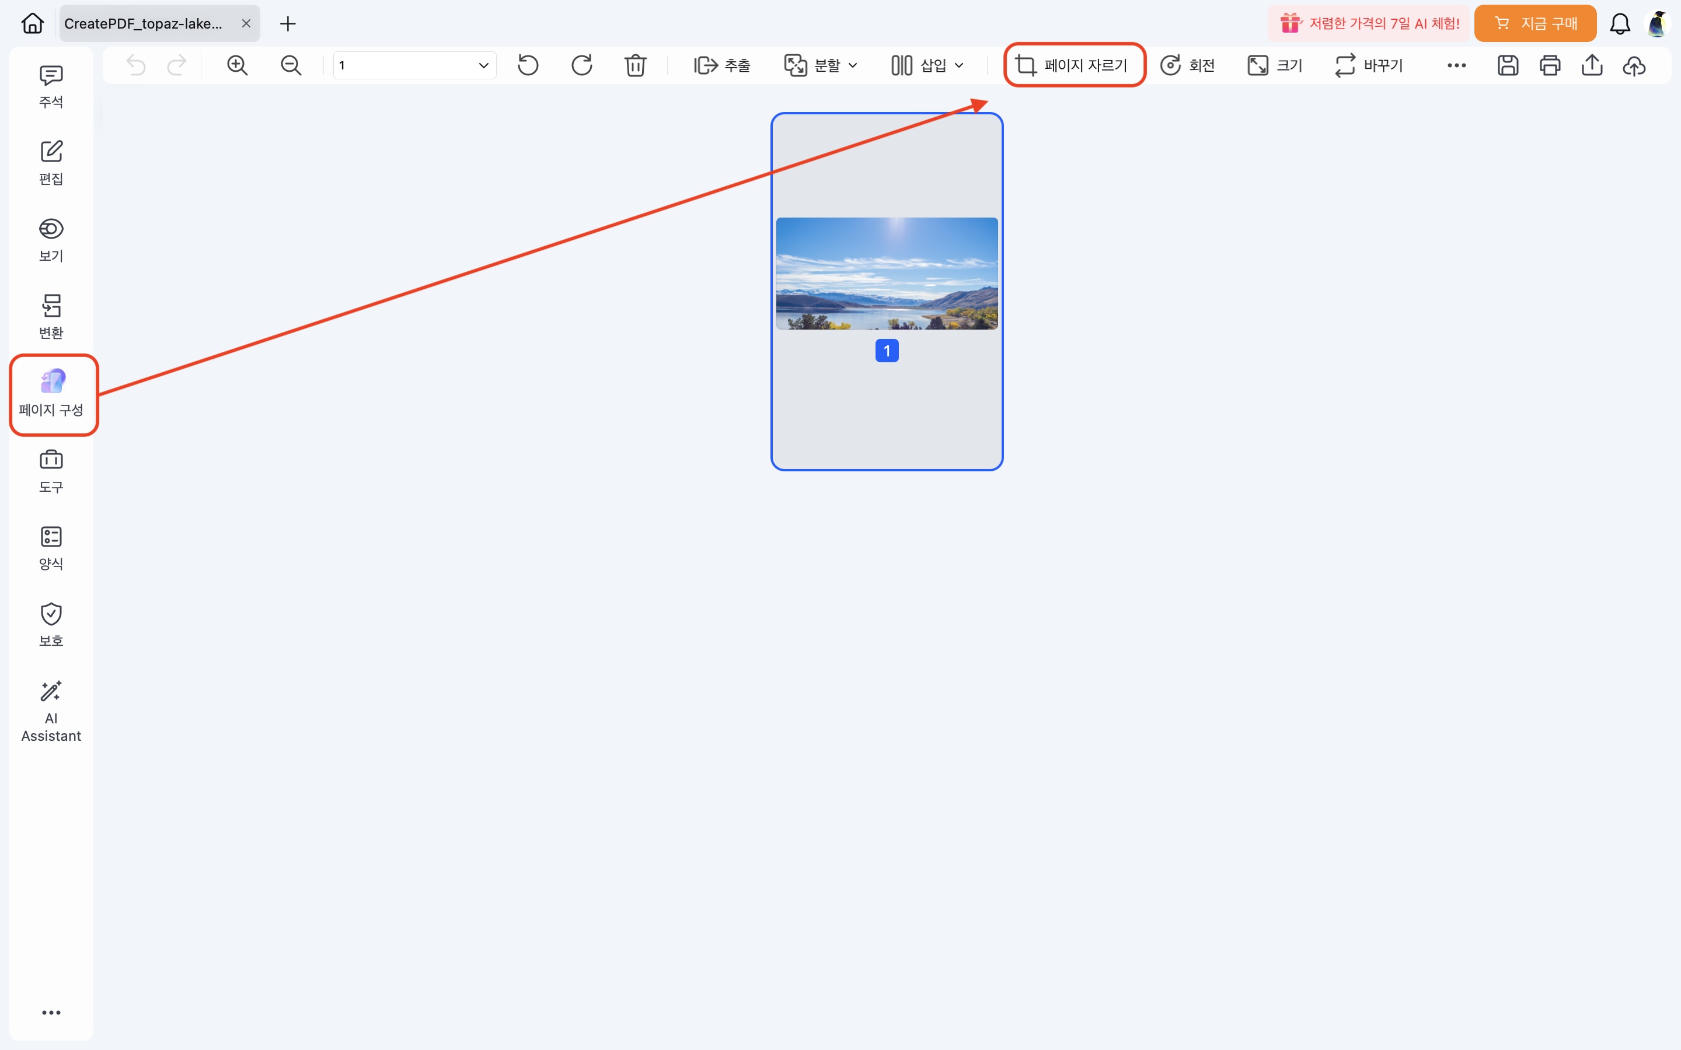Switch to the 변환 convert tab

pos(51,317)
